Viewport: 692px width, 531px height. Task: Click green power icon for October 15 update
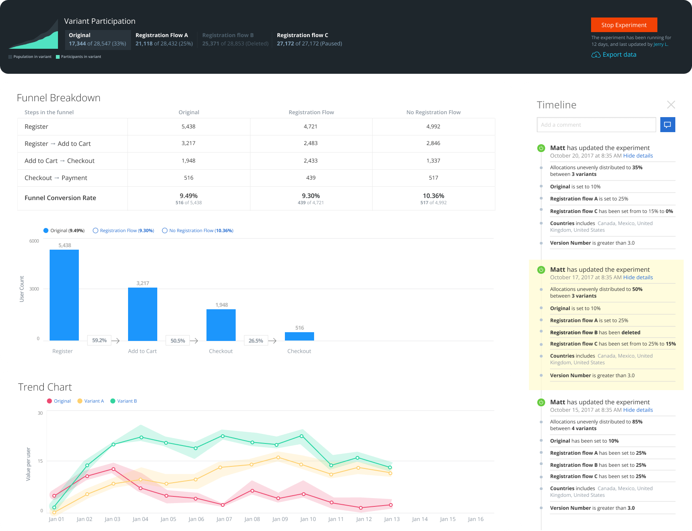(x=541, y=402)
